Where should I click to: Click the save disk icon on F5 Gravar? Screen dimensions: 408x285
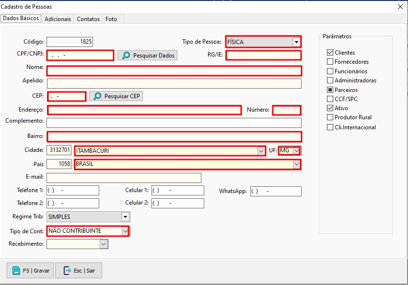tap(16, 271)
